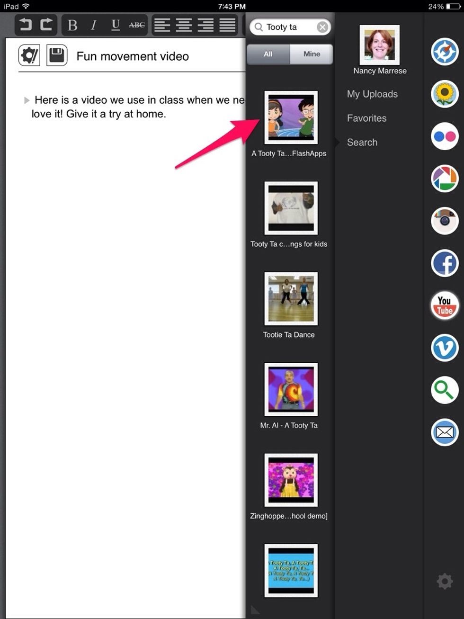Open the Vimeo media source
The image size is (464, 619).
tap(444, 348)
